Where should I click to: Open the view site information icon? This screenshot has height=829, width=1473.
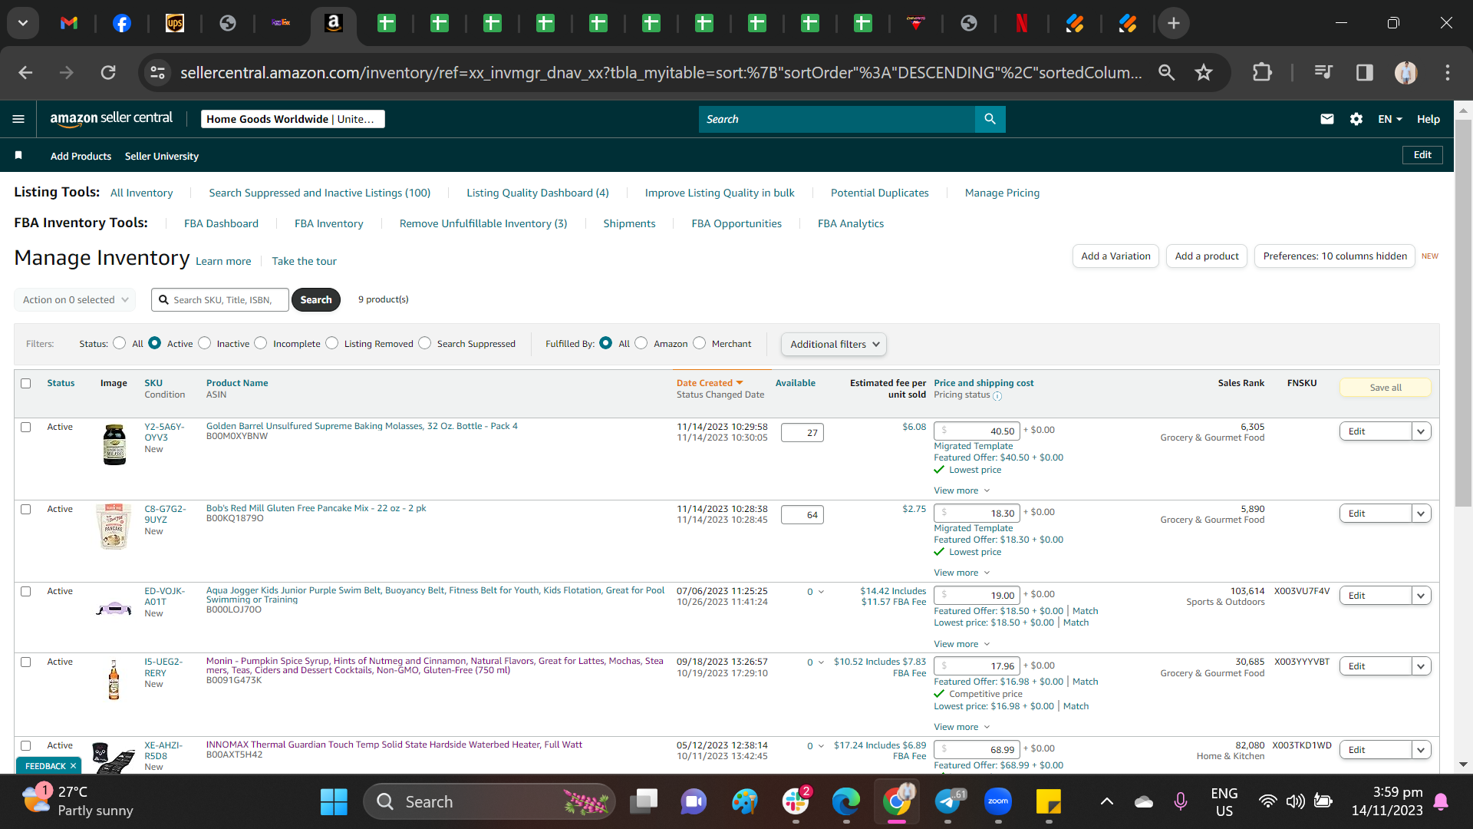click(157, 73)
